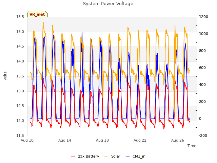Click the 12.5 left axis tick label
The height and width of the screenshot is (163, 217).
click(20, 106)
